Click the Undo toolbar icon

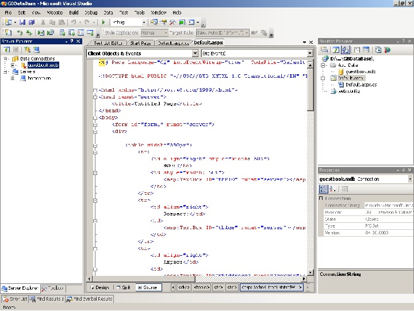click(x=74, y=22)
